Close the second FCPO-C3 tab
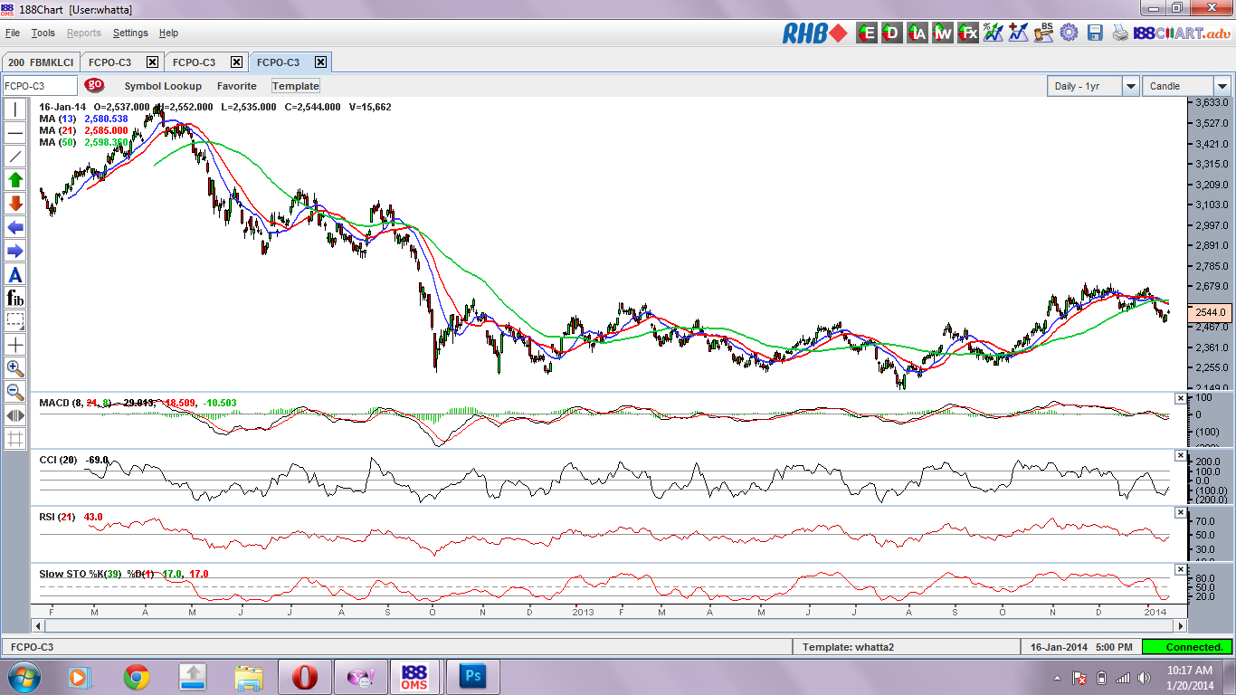 coord(236,62)
